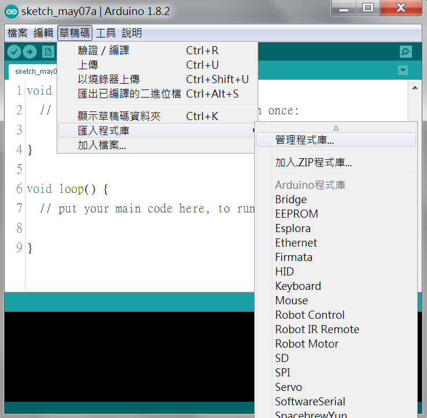Click the submenu scroll-up triangle
Screen dimensions: 427x418
[336, 128]
